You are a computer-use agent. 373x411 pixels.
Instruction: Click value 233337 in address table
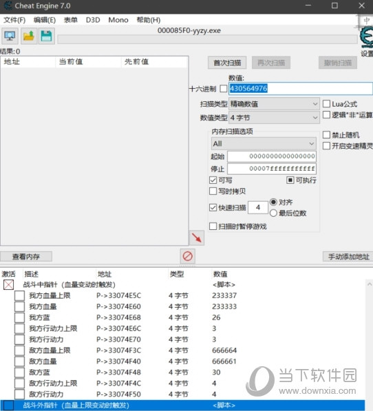pos(224,295)
